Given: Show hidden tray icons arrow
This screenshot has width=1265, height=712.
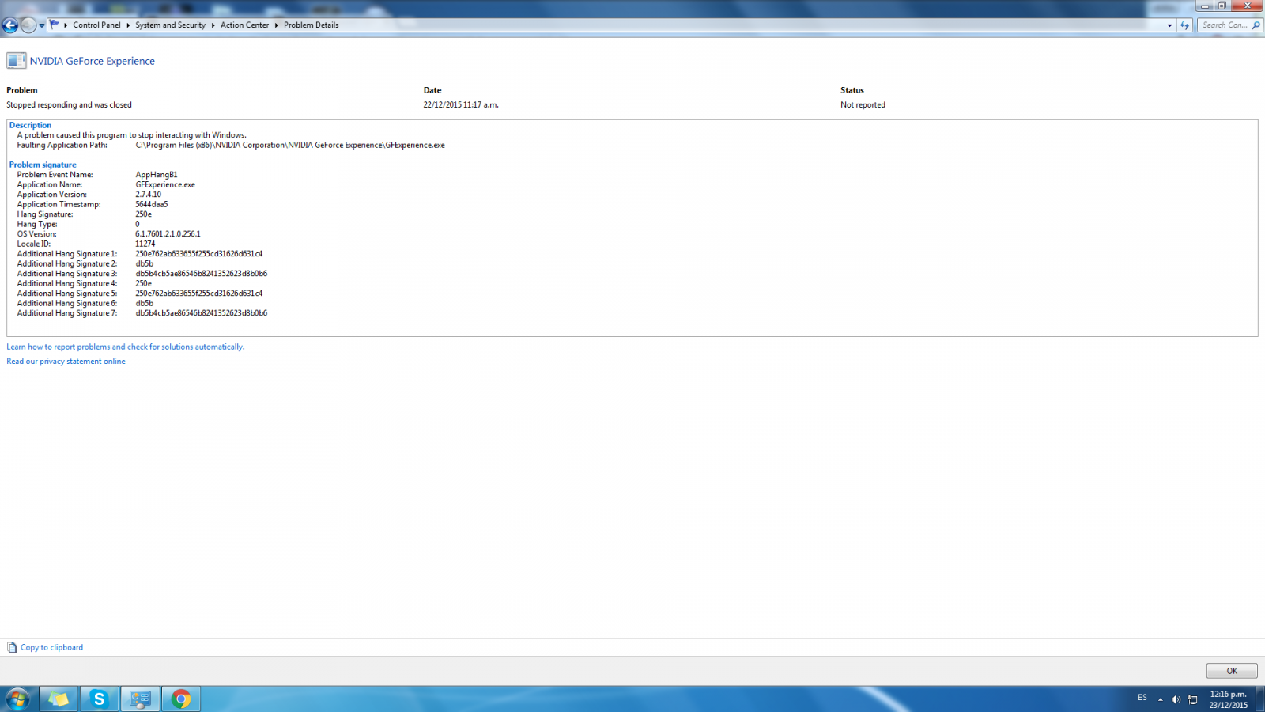Looking at the screenshot, I should tap(1161, 699).
